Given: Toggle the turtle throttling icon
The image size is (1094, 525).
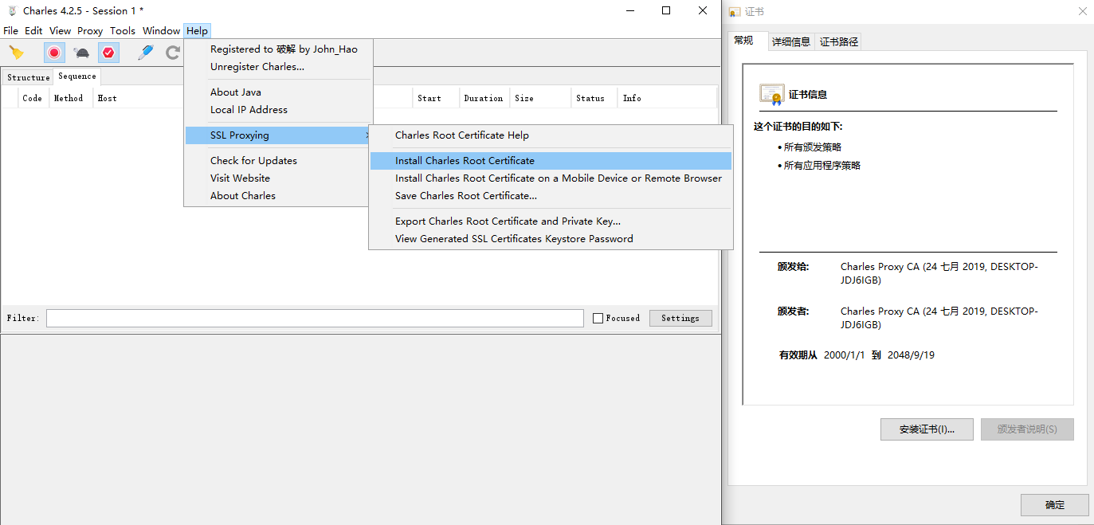Looking at the screenshot, I should coord(81,53).
